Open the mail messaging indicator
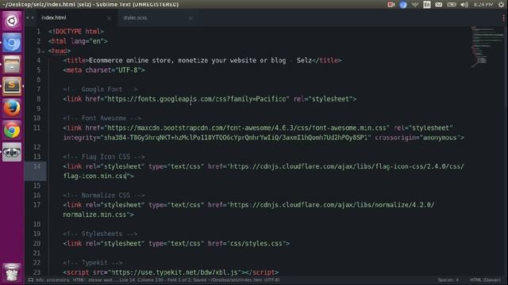Viewport: 508px width, 285px height. 438,5
